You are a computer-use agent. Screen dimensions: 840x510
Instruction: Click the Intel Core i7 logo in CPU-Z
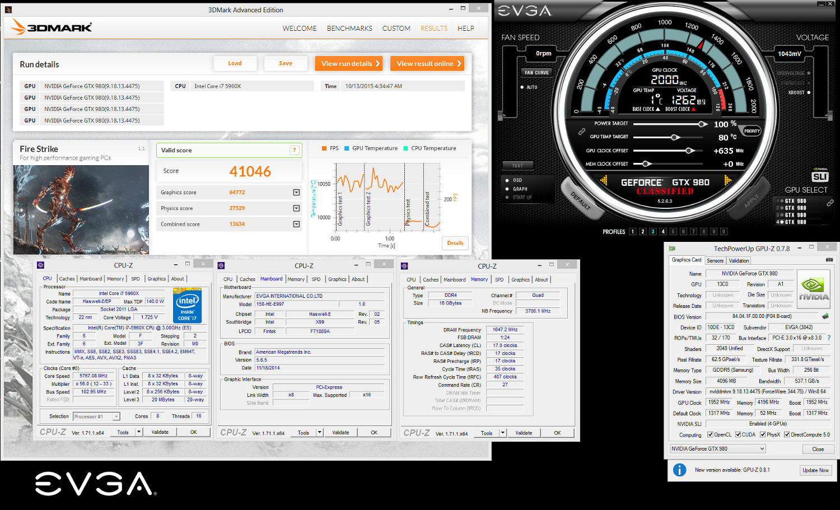187,305
